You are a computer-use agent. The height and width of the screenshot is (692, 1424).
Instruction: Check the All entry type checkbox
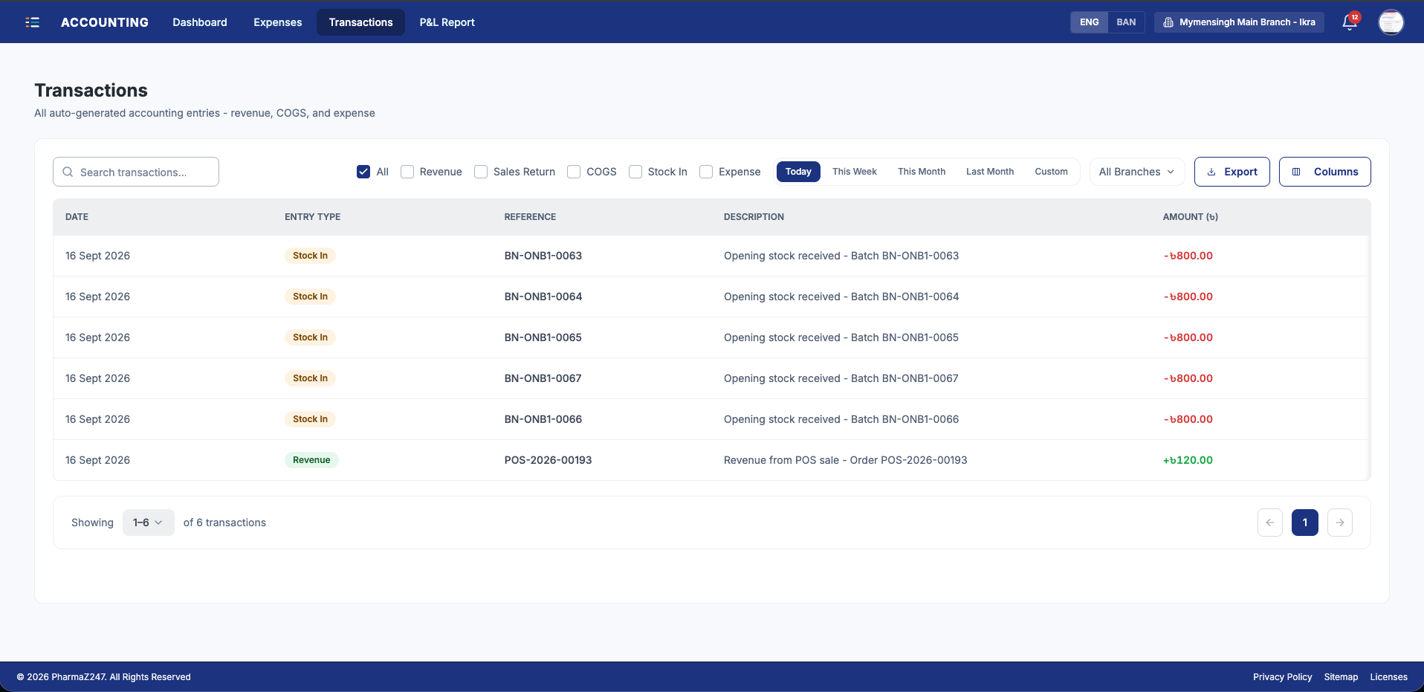click(x=363, y=172)
